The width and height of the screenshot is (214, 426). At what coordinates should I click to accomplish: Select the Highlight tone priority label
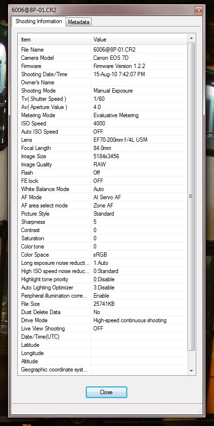coord(45,279)
